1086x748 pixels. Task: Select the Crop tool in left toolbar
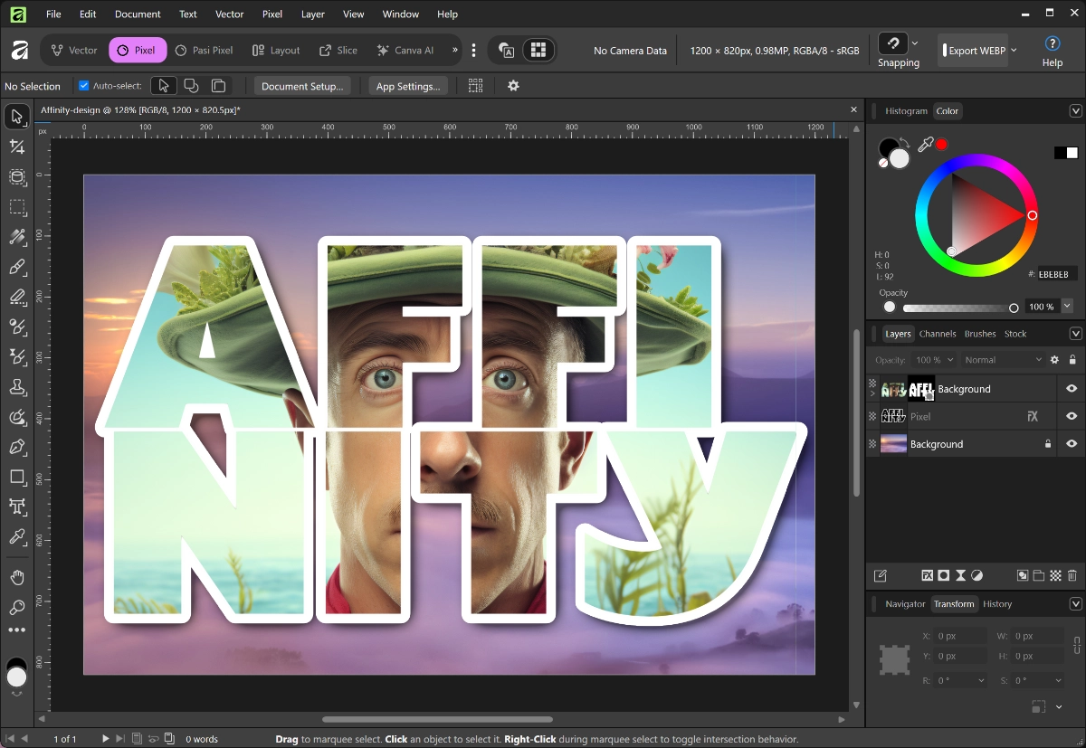pyautogui.click(x=17, y=147)
